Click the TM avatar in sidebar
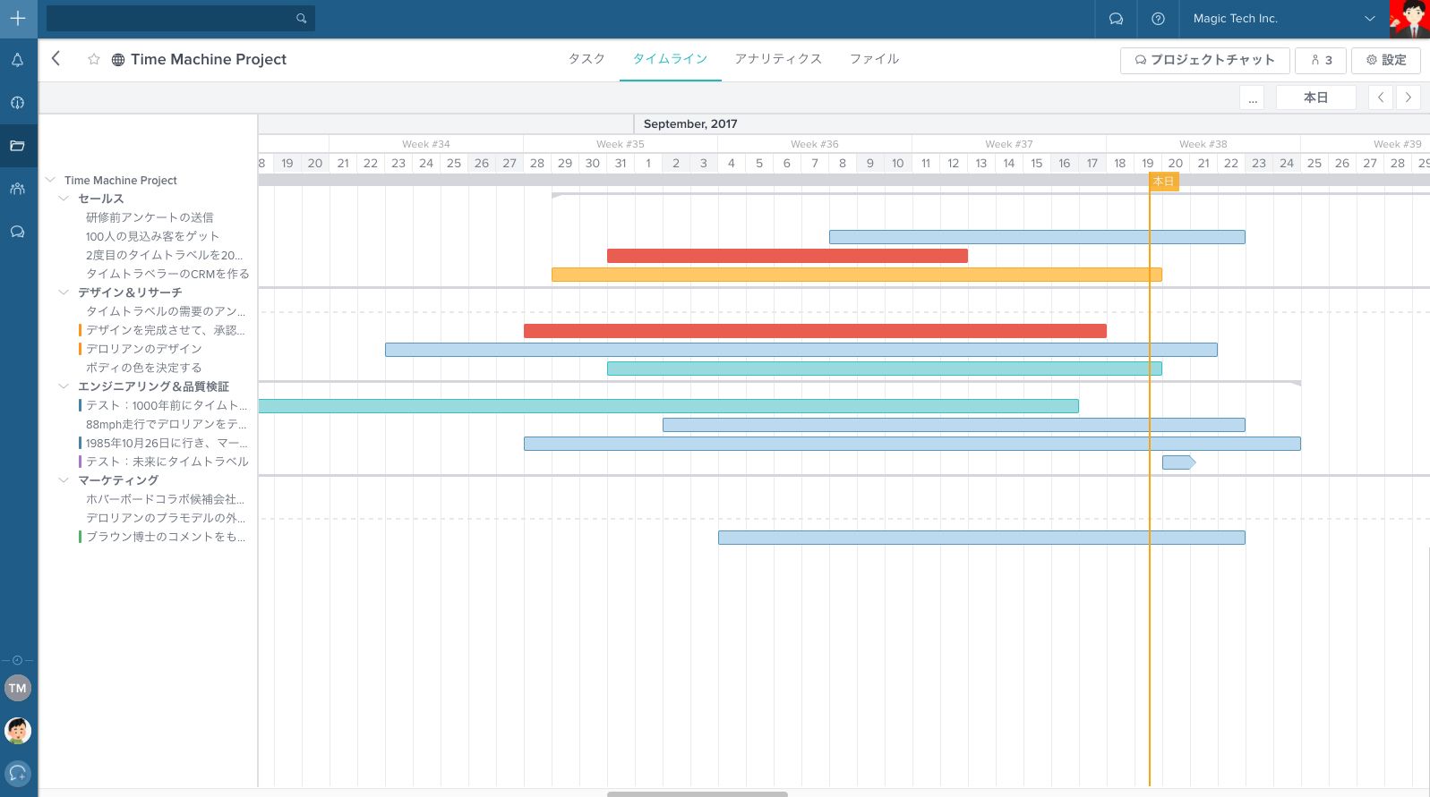 tap(18, 688)
